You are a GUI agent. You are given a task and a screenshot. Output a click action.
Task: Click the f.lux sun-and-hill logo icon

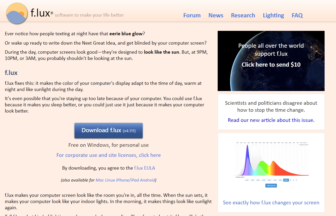pos(17,13)
